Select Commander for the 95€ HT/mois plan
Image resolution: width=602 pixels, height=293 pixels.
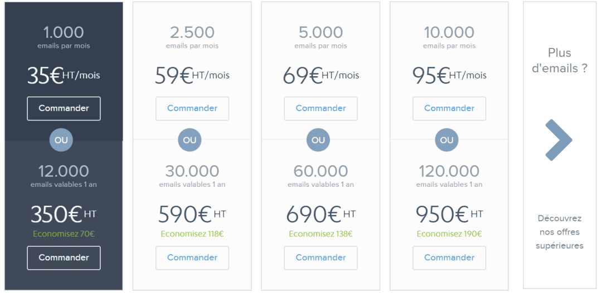(x=449, y=108)
